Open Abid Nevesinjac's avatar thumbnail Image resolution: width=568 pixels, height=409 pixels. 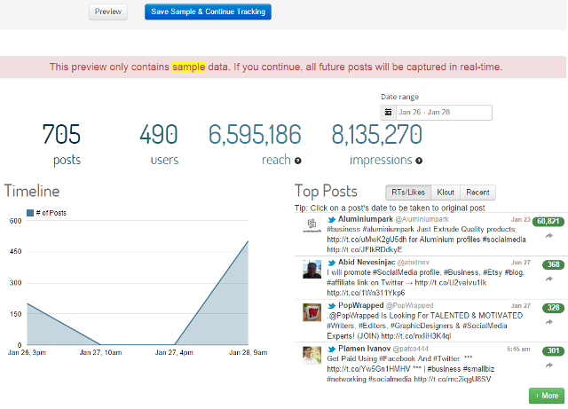pyautogui.click(x=312, y=271)
